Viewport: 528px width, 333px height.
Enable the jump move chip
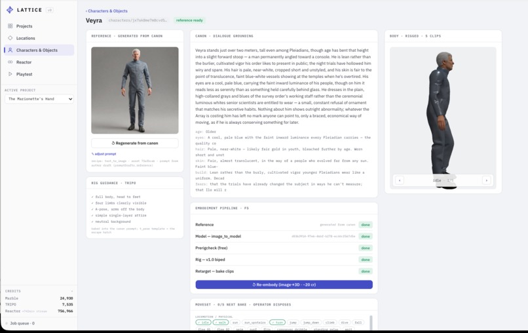pyautogui.click(x=293, y=323)
